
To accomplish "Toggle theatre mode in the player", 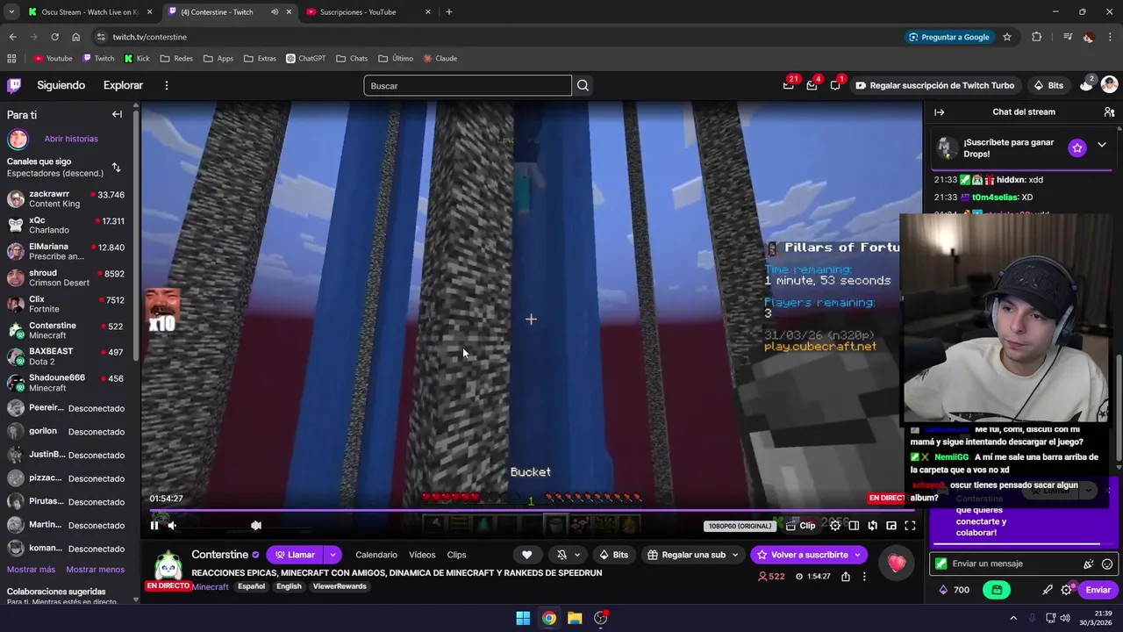I will [x=854, y=526].
